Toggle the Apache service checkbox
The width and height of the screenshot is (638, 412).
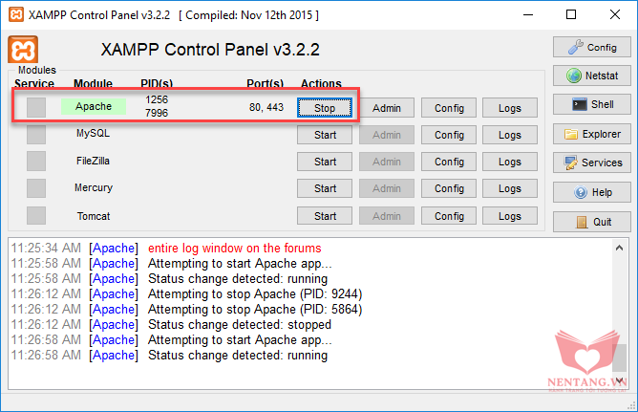tap(36, 108)
